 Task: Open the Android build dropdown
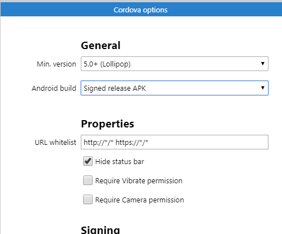tap(175, 88)
